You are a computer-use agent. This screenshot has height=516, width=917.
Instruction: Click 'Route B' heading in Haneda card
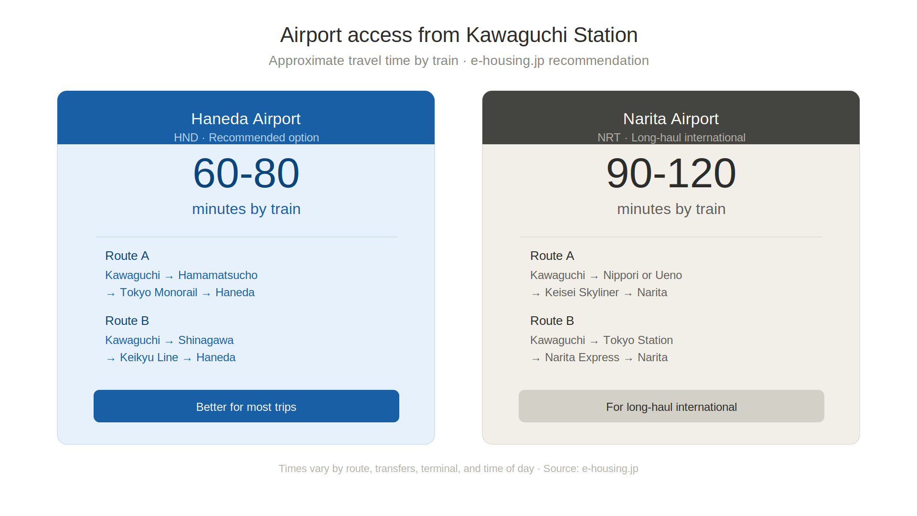click(x=127, y=321)
